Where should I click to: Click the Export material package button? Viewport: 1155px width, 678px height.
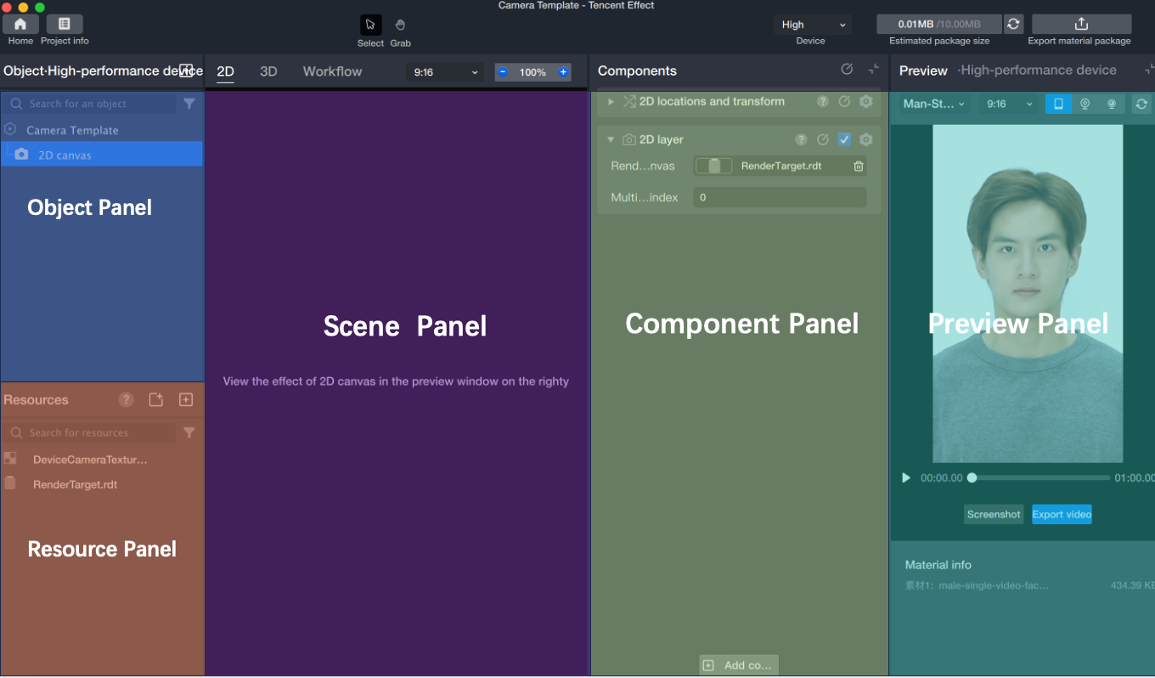point(1080,24)
